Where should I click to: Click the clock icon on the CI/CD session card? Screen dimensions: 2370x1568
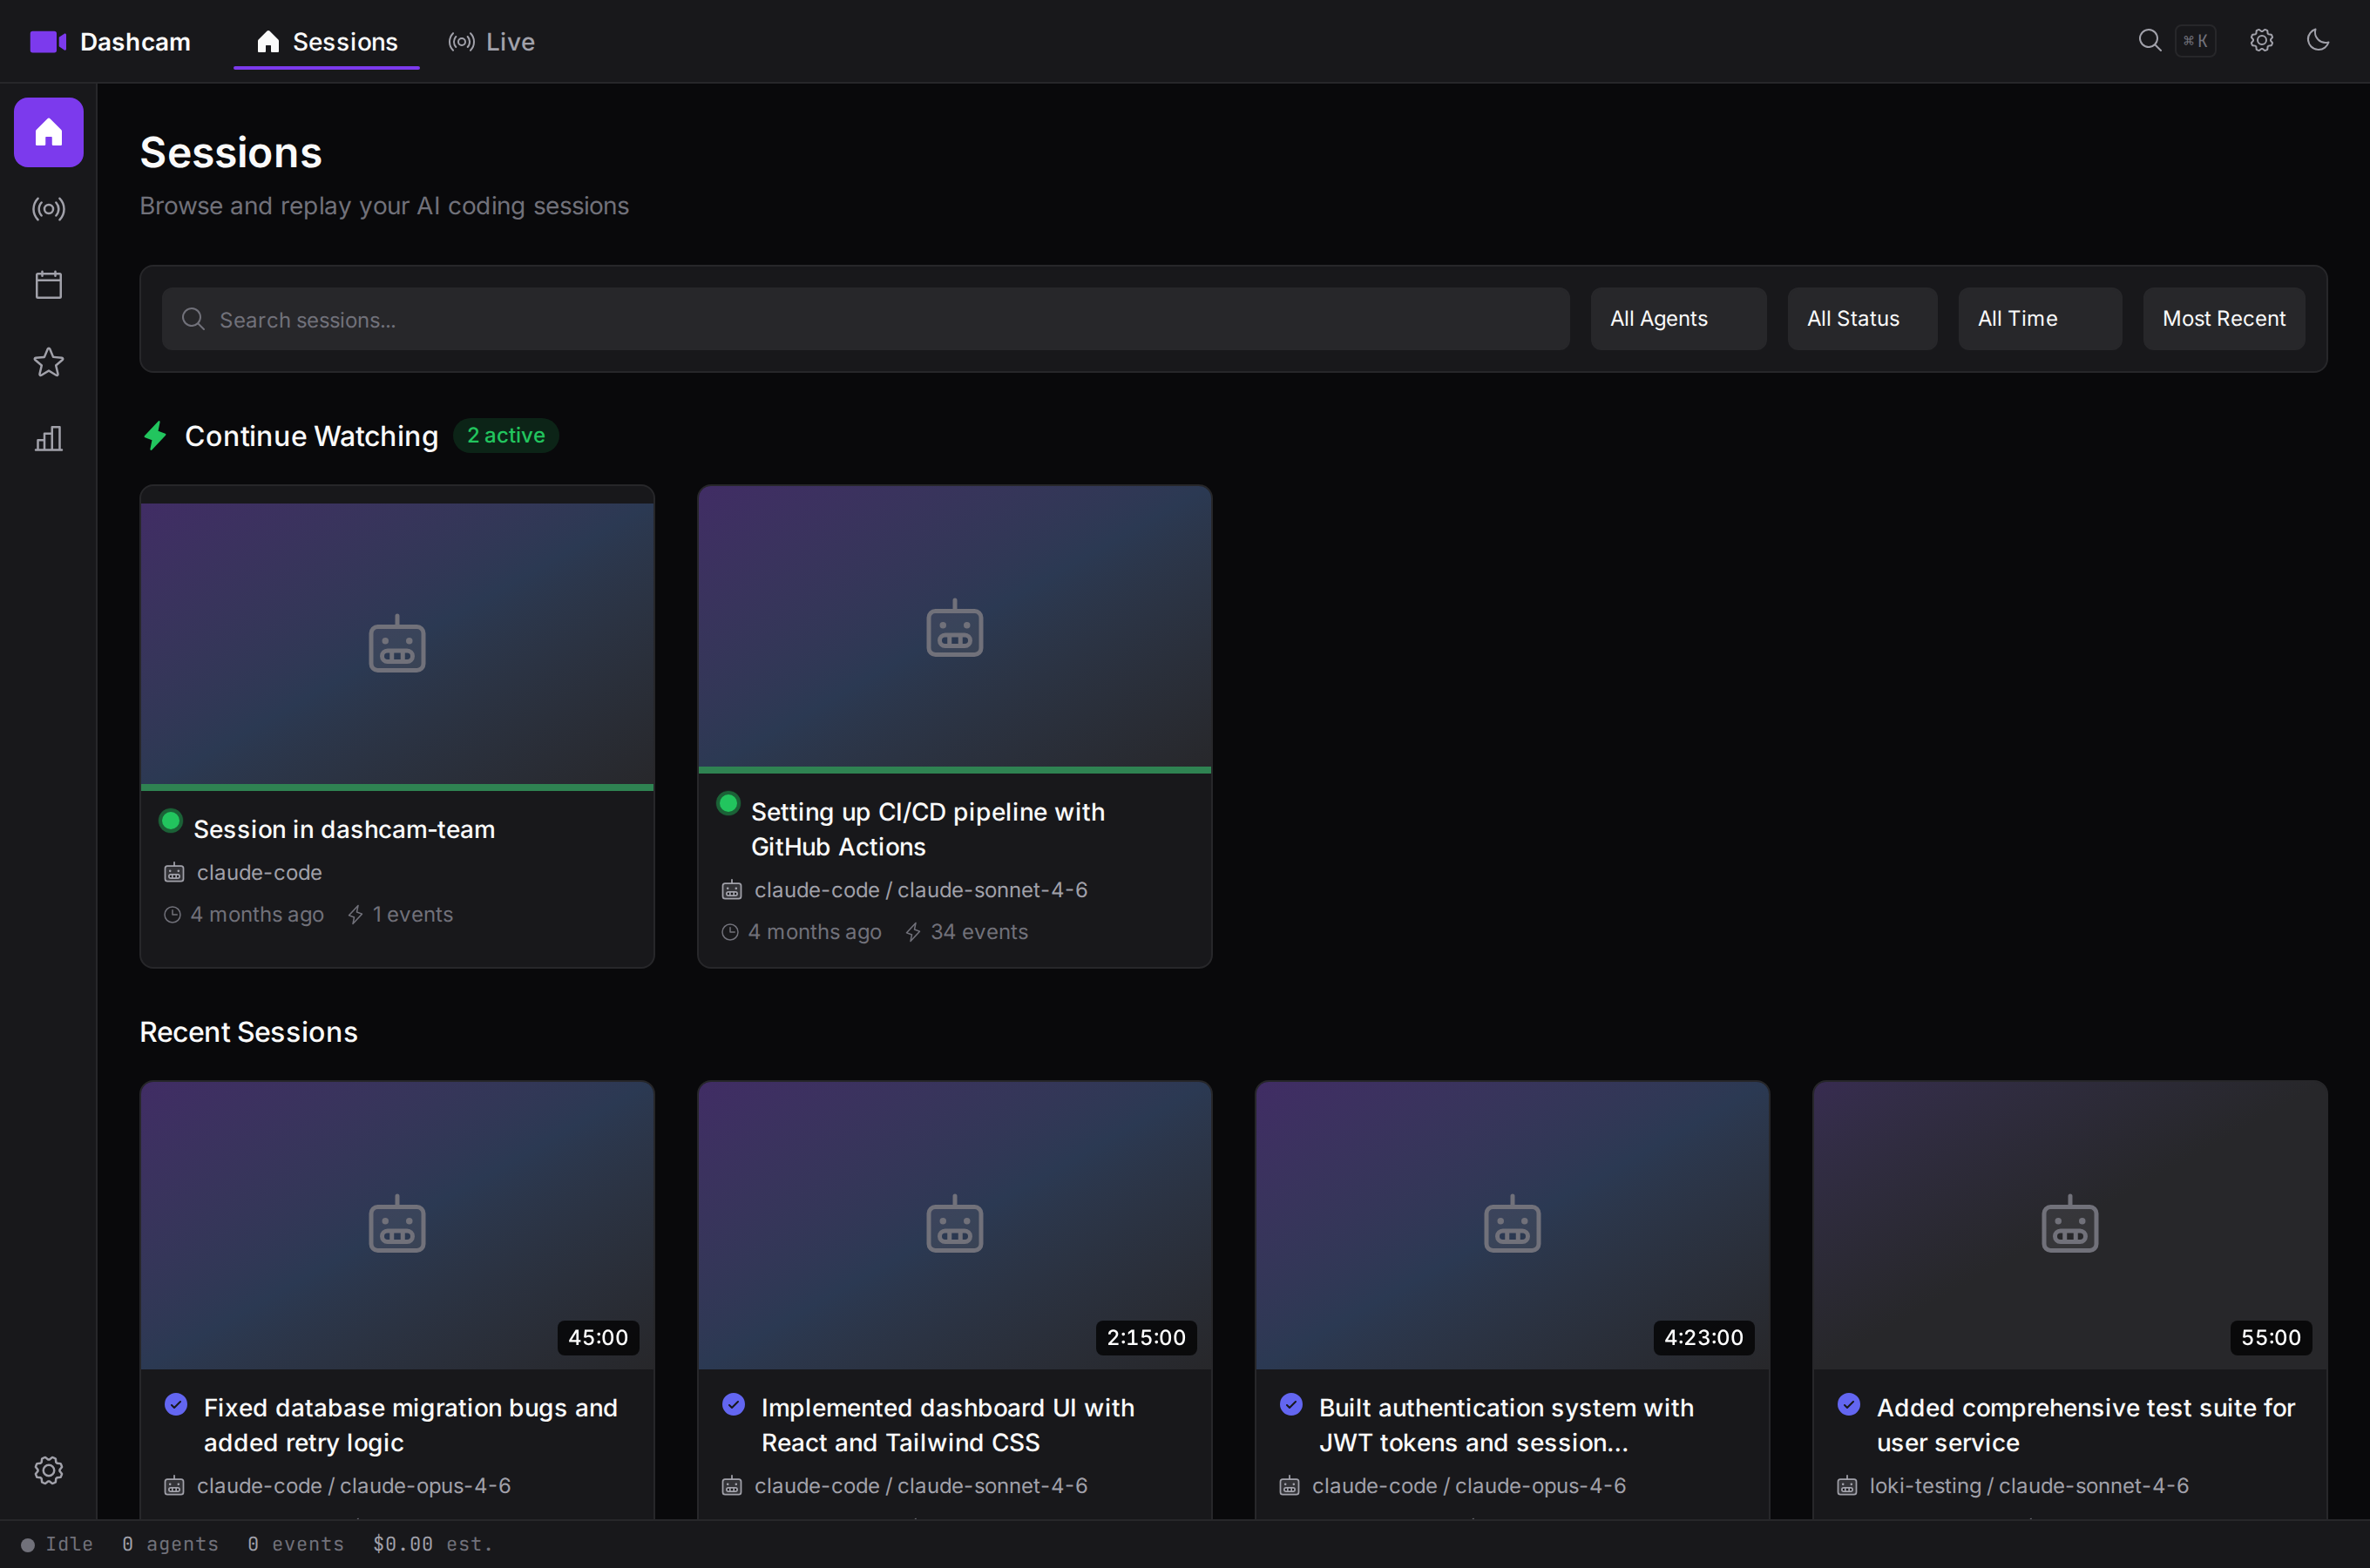(x=730, y=932)
